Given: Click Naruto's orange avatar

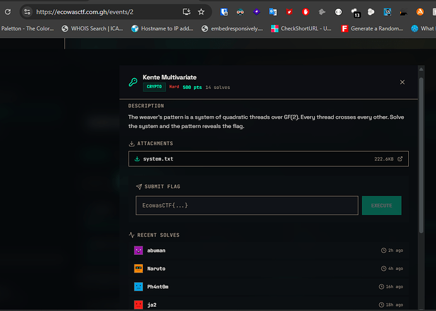Looking at the screenshot, I should point(138,269).
